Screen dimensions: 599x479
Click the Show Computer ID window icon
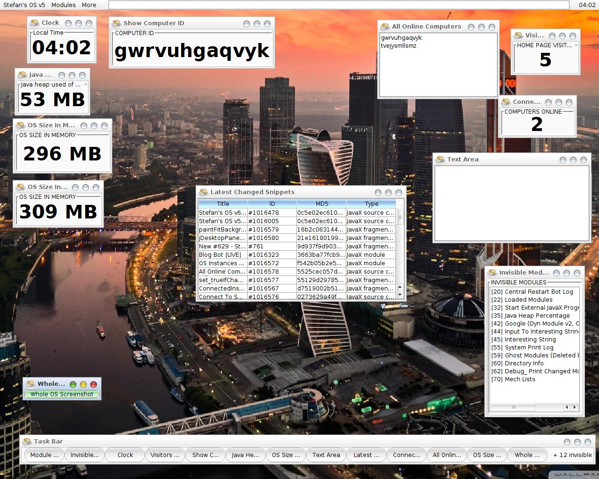pyautogui.click(x=116, y=23)
